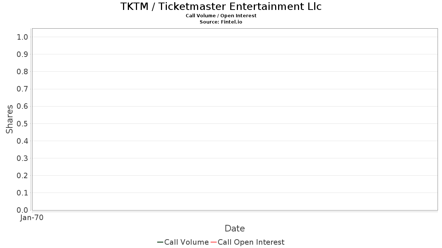
Task: Click the 0.3 y-axis tick label
Action: (22, 158)
